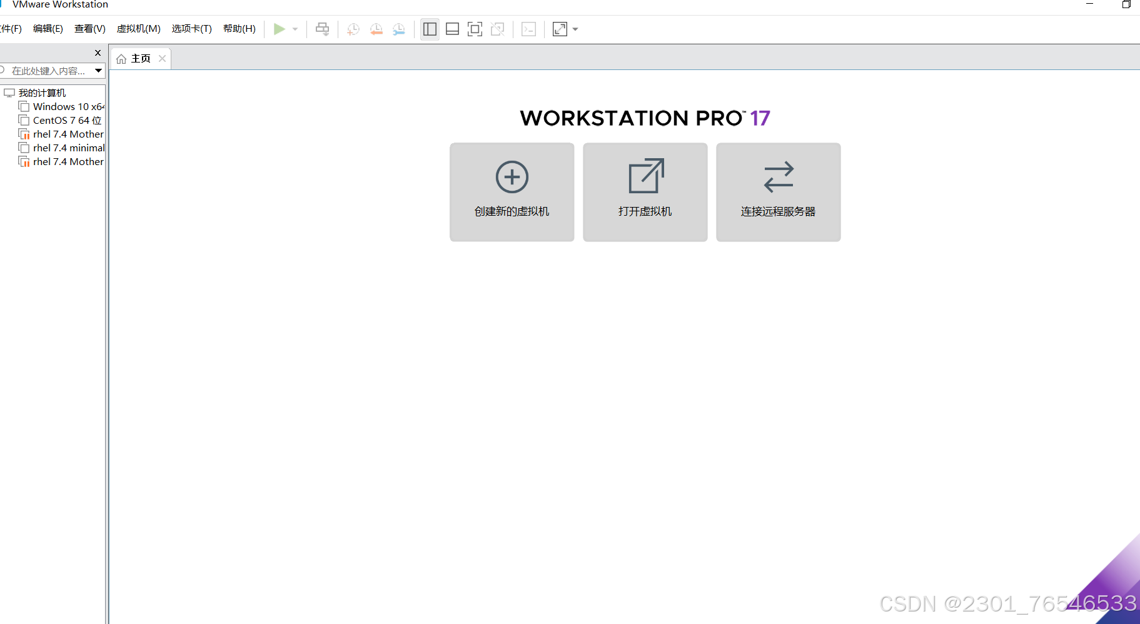1140x624 pixels.
Task: Toggle the library sidebar view icon
Action: (430, 29)
